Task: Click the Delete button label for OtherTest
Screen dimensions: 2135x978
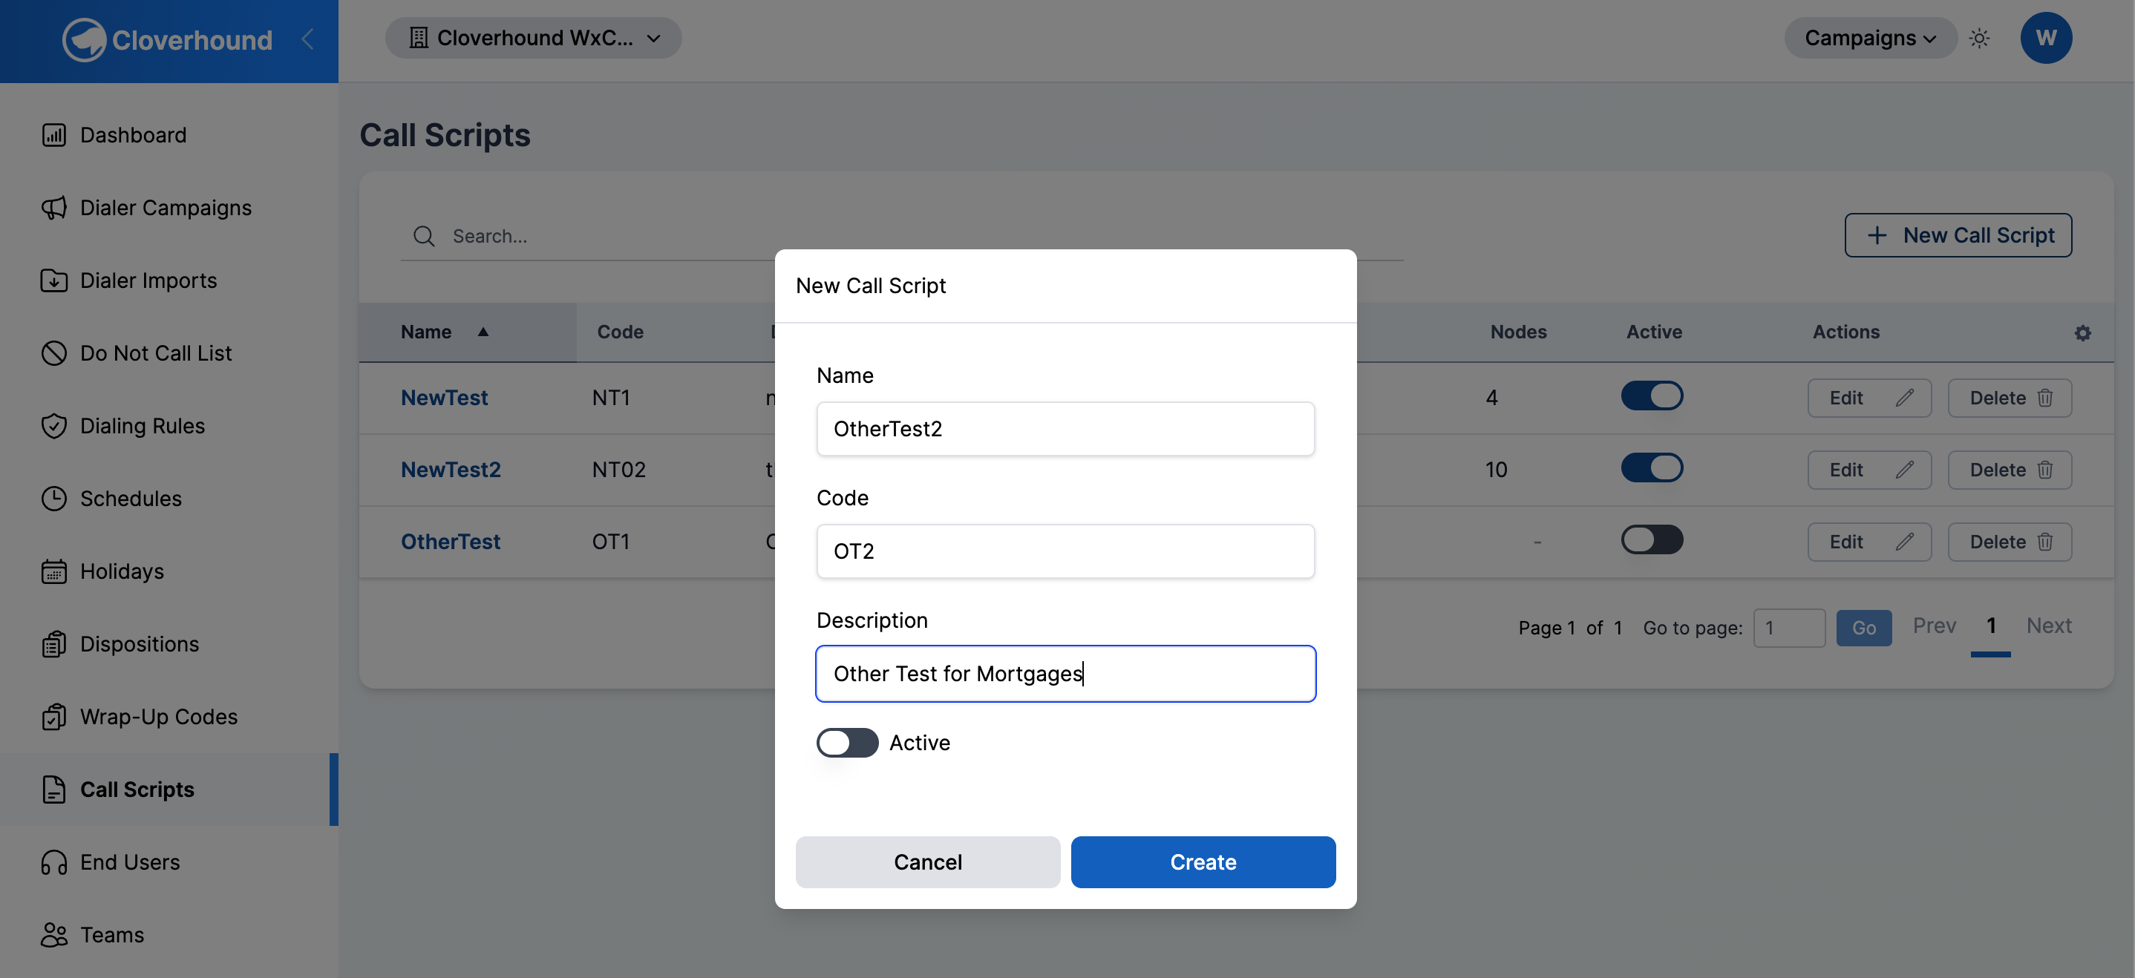Action: (1998, 542)
